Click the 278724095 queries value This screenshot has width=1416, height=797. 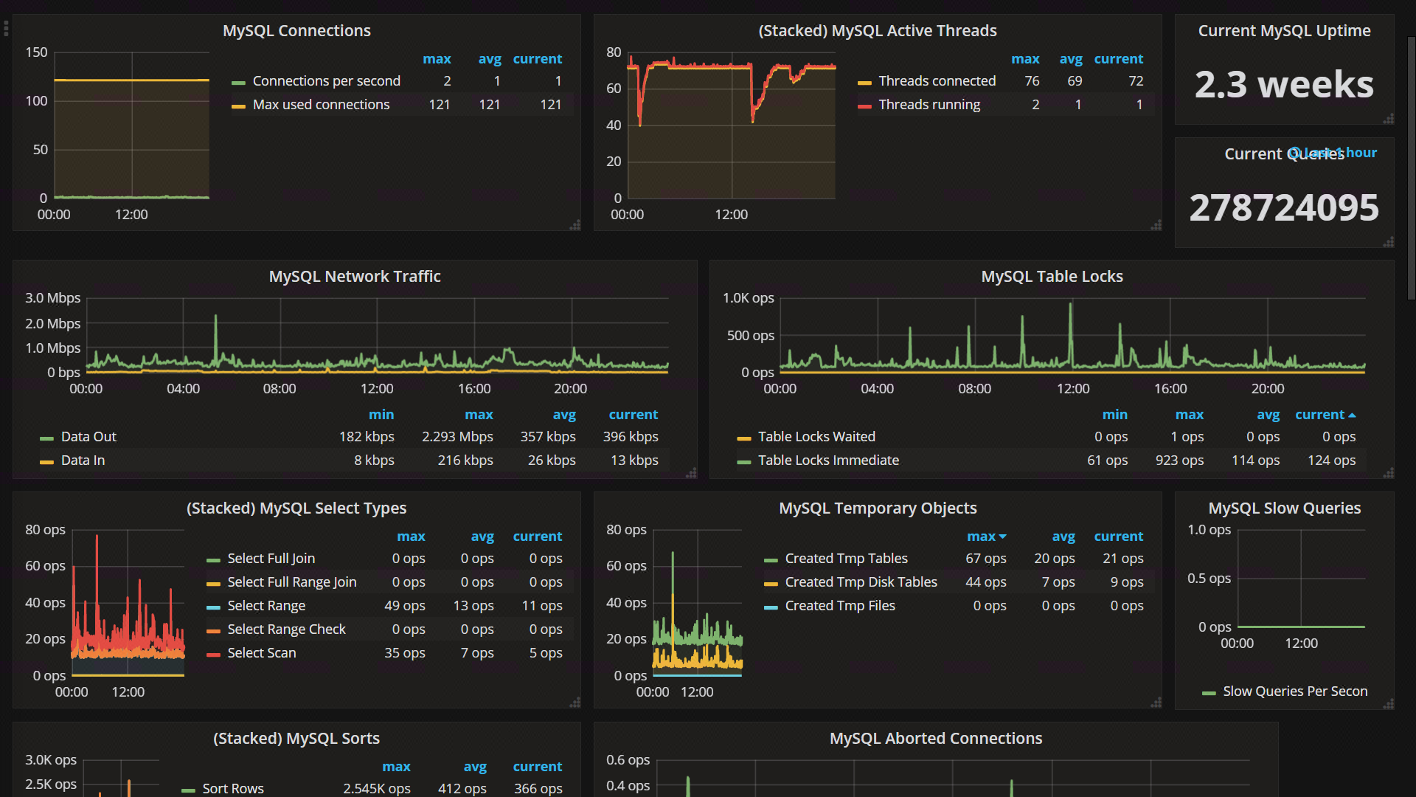(x=1284, y=208)
